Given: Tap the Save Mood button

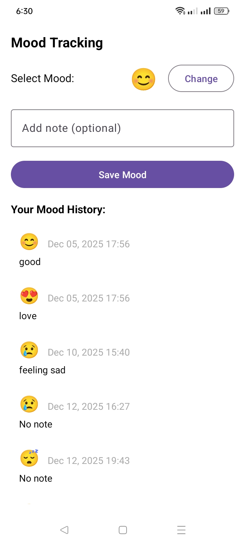Looking at the screenshot, I should coord(122,174).
